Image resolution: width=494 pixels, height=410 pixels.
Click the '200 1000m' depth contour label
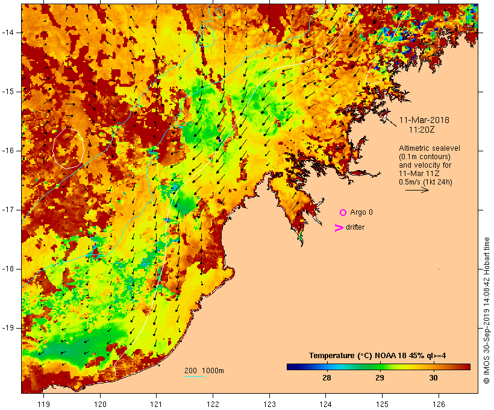click(204, 371)
